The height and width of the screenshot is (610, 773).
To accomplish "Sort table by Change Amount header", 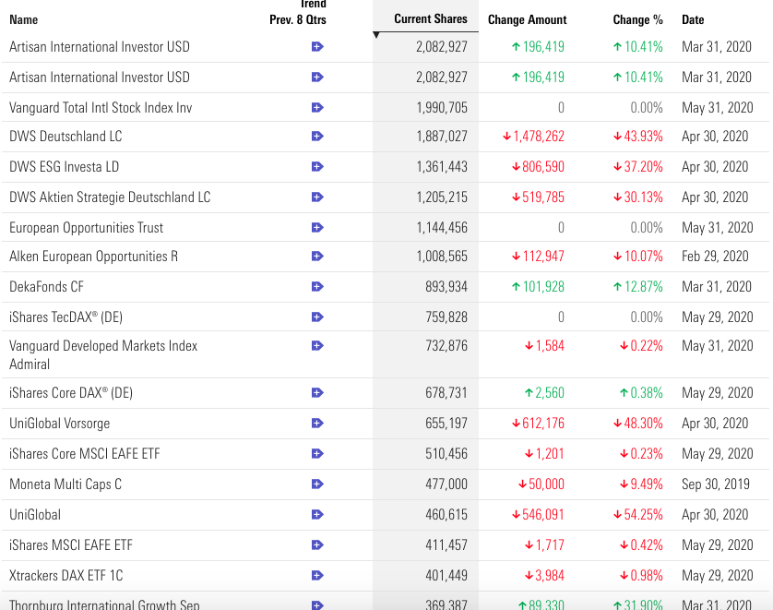I will [x=527, y=19].
